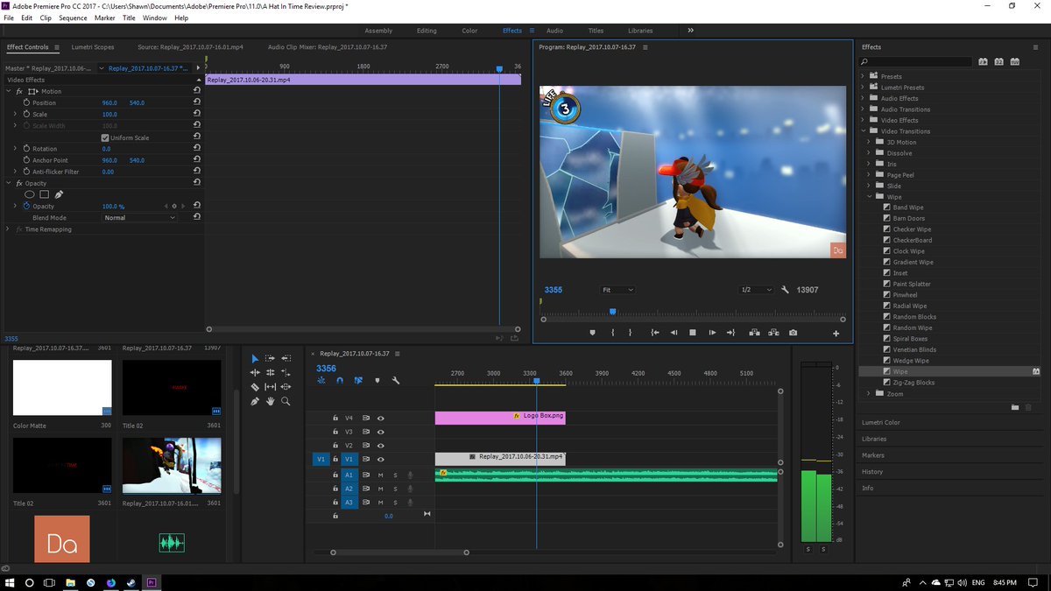Uncheck Uniform Scale checkbox

[x=105, y=137]
